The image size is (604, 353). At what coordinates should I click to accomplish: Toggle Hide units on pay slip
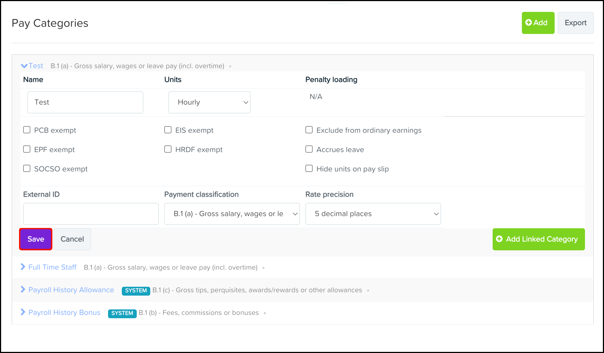click(309, 169)
